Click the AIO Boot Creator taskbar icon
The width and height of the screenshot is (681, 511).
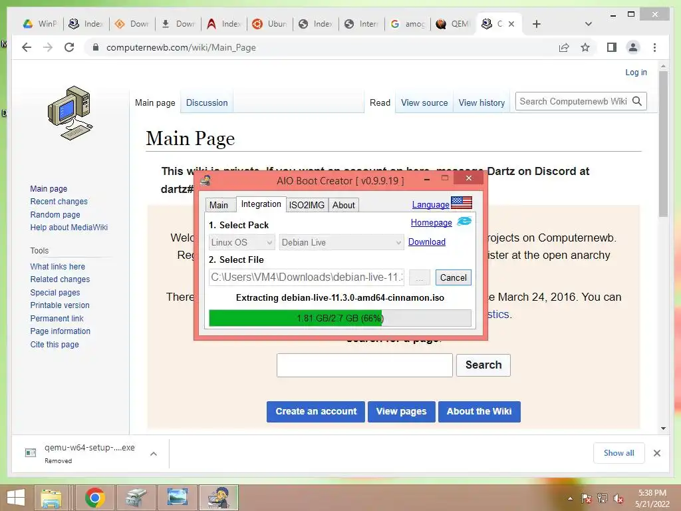[219, 498]
